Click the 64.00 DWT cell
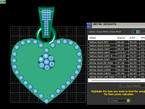145x109 pixels. pos(134,49)
